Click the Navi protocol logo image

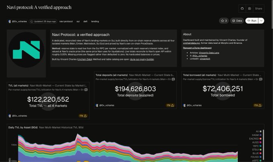26,50
